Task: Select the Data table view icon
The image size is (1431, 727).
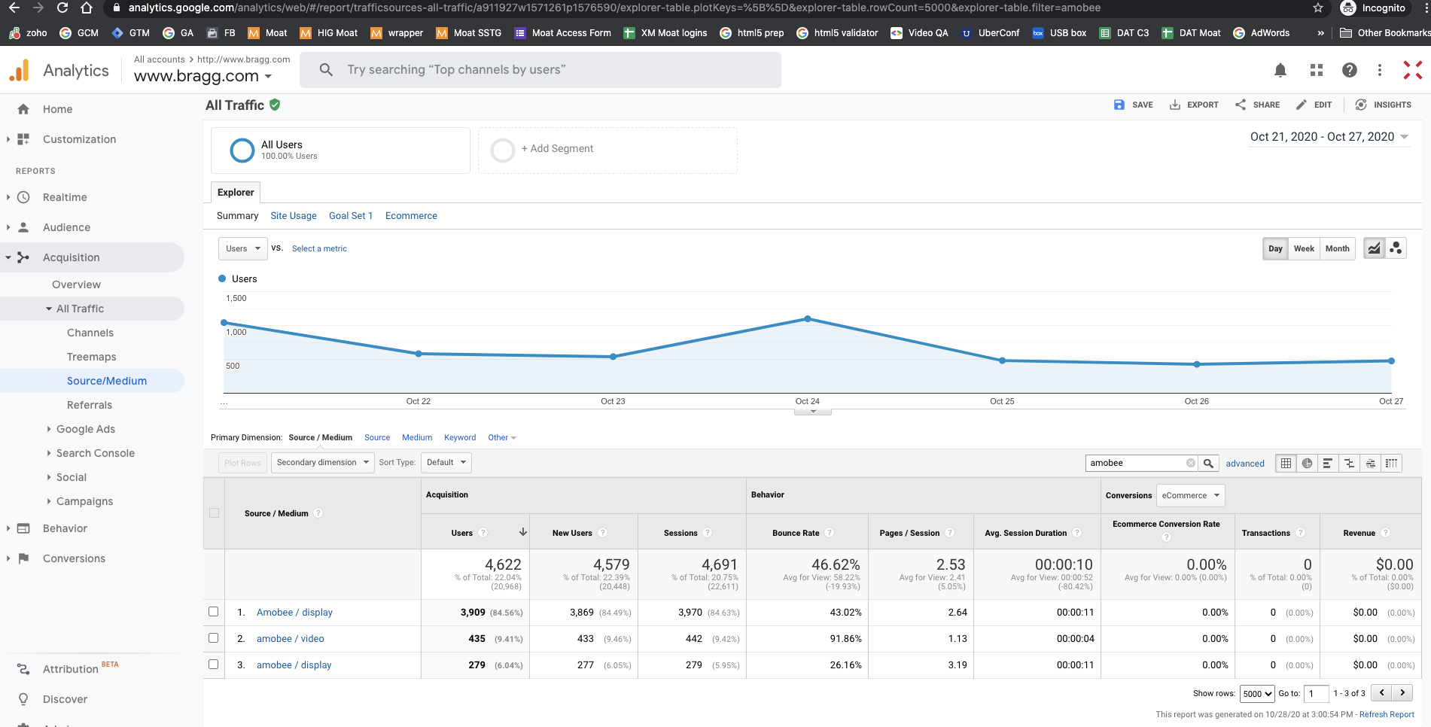Action: tap(1286, 463)
